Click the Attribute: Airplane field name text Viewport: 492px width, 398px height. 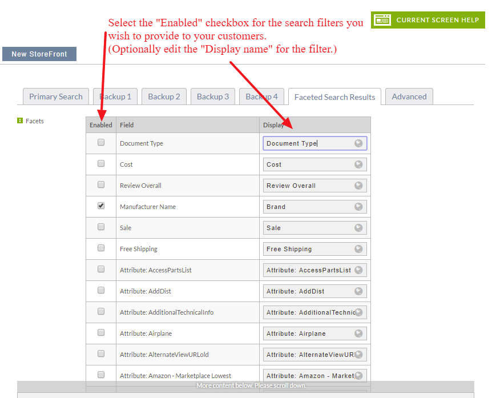[x=146, y=333]
